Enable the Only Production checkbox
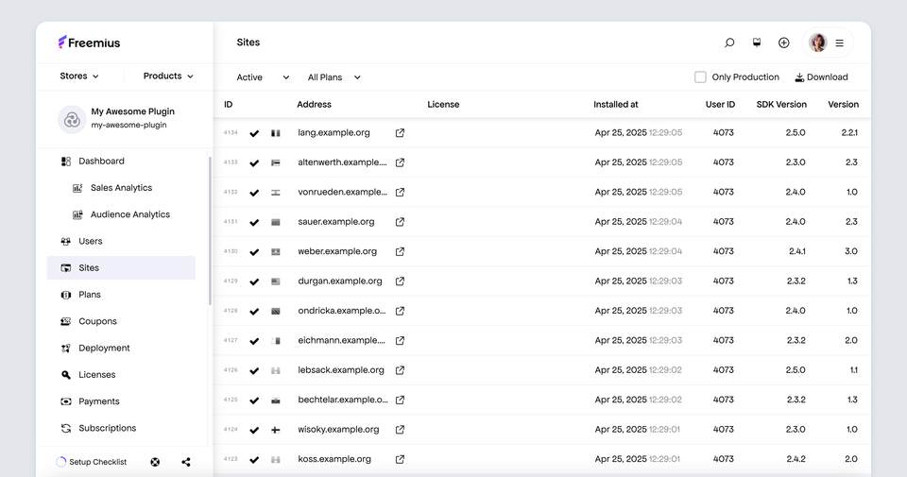The height and width of the screenshot is (477, 907). click(700, 77)
